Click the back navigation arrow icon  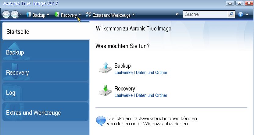point(6,14)
